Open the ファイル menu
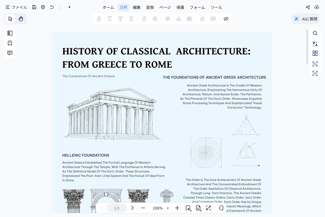325x217 pixels. click(x=16, y=7)
